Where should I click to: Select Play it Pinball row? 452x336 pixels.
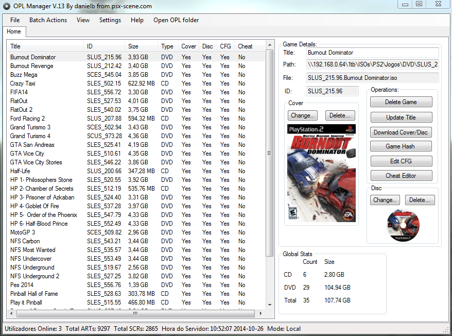136,302
